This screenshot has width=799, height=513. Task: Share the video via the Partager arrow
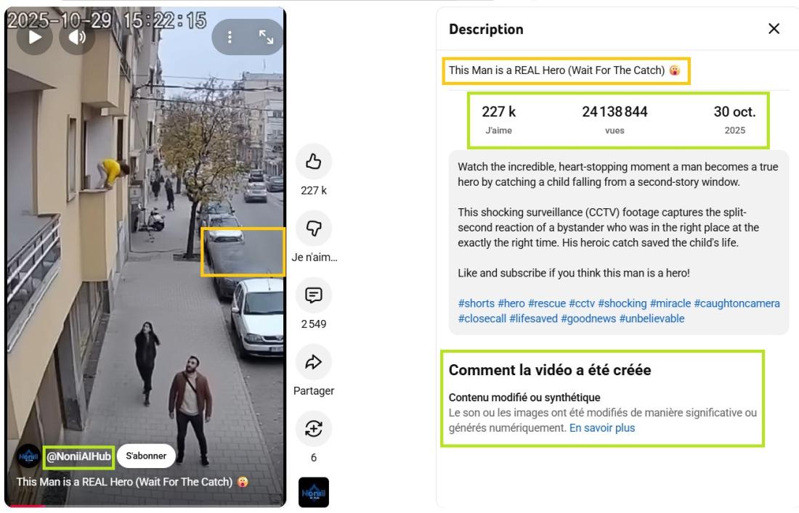pyautogui.click(x=313, y=362)
